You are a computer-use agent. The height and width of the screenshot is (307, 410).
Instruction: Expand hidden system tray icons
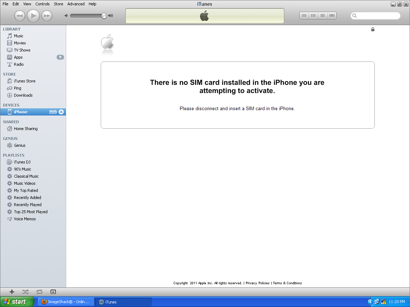(x=370, y=302)
